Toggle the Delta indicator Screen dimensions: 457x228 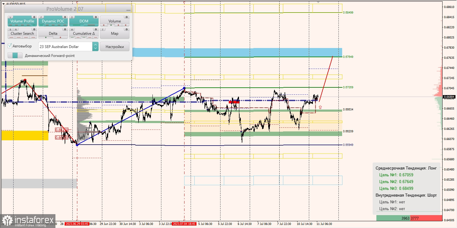[x=53, y=34]
